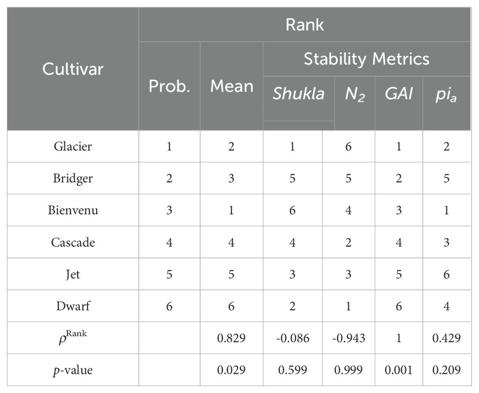Viewport: 479px width, 393px height.
Task: Select the Cascade row label
Action: [x=72, y=242]
